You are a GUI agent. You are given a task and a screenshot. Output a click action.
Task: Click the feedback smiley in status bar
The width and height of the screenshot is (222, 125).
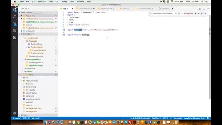(x=208, y=118)
